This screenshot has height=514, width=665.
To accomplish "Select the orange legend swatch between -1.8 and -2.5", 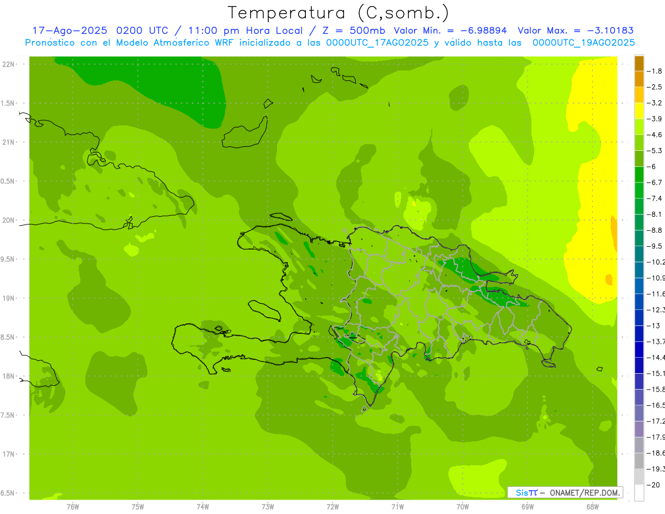I will coord(639,79).
